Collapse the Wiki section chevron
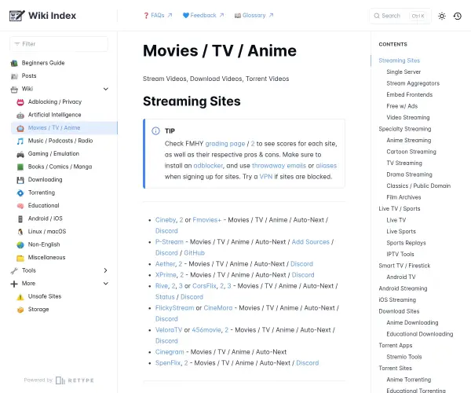 click(x=106, y=89)
